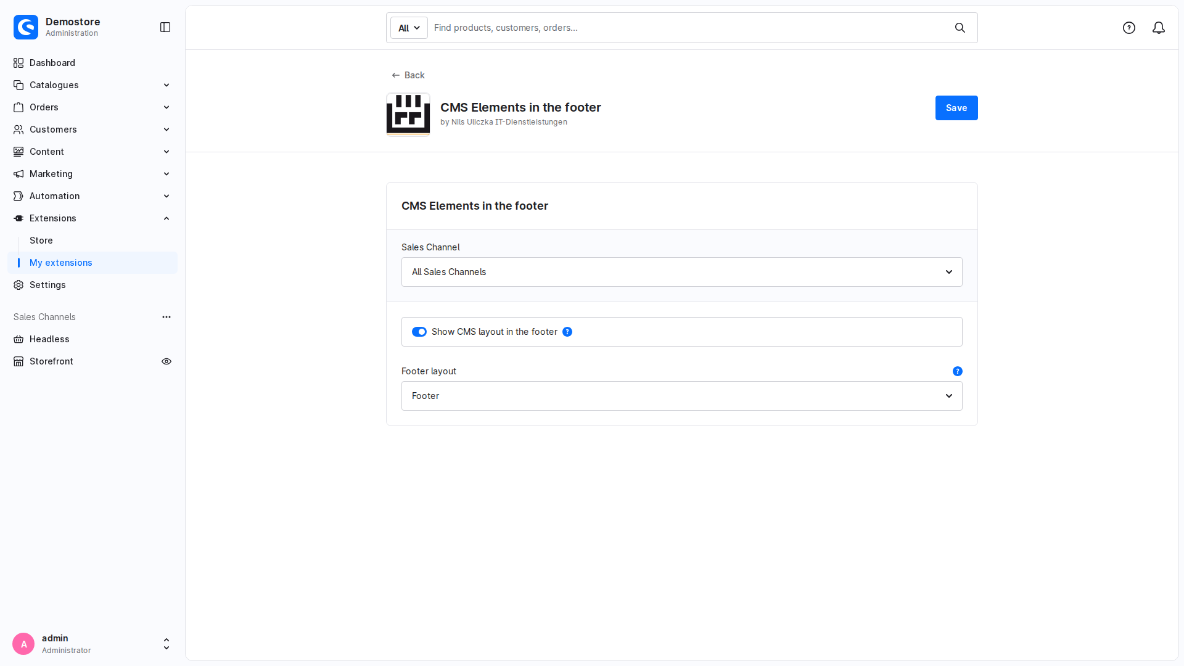
Task: Open the All search filter dropdown
Action: (409, 28)
